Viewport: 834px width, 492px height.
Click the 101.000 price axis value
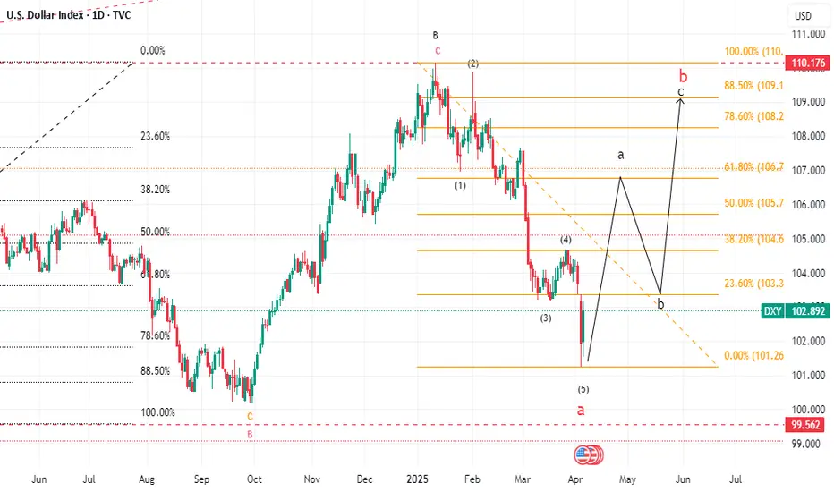[808, 376]
